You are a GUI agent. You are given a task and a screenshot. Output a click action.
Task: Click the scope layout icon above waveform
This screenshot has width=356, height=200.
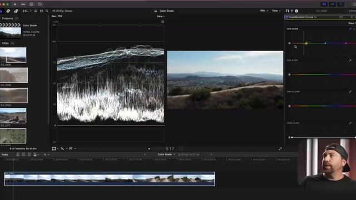(162, 22)
